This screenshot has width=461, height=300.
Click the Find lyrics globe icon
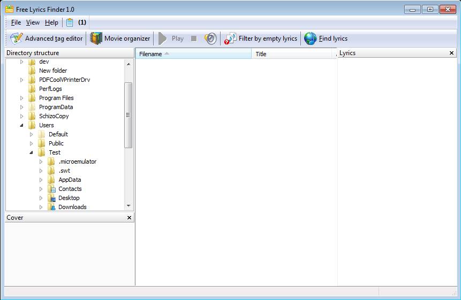(x=311, y=39)
